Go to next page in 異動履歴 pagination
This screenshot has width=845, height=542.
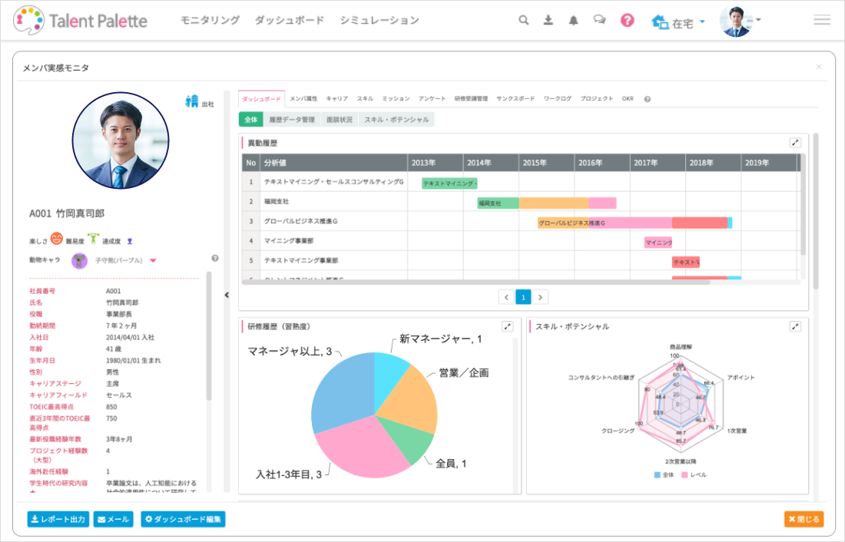click(x=541, y=297)
